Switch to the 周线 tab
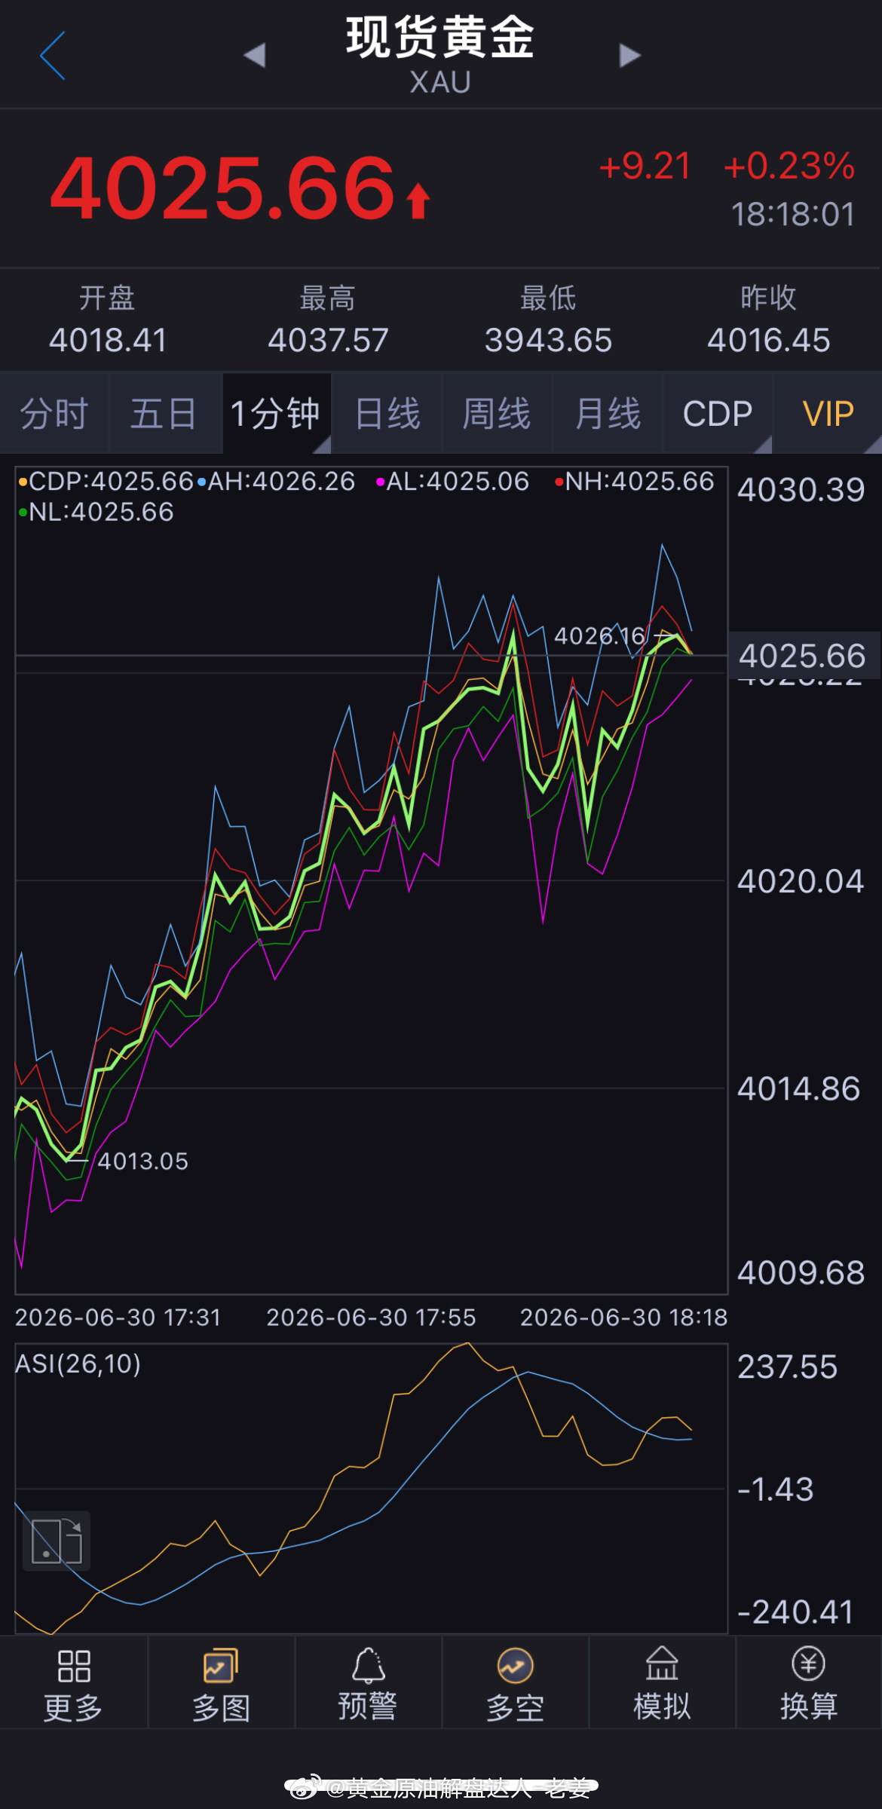This screenshot has height=1809, width=882. [x=497, y=413]
